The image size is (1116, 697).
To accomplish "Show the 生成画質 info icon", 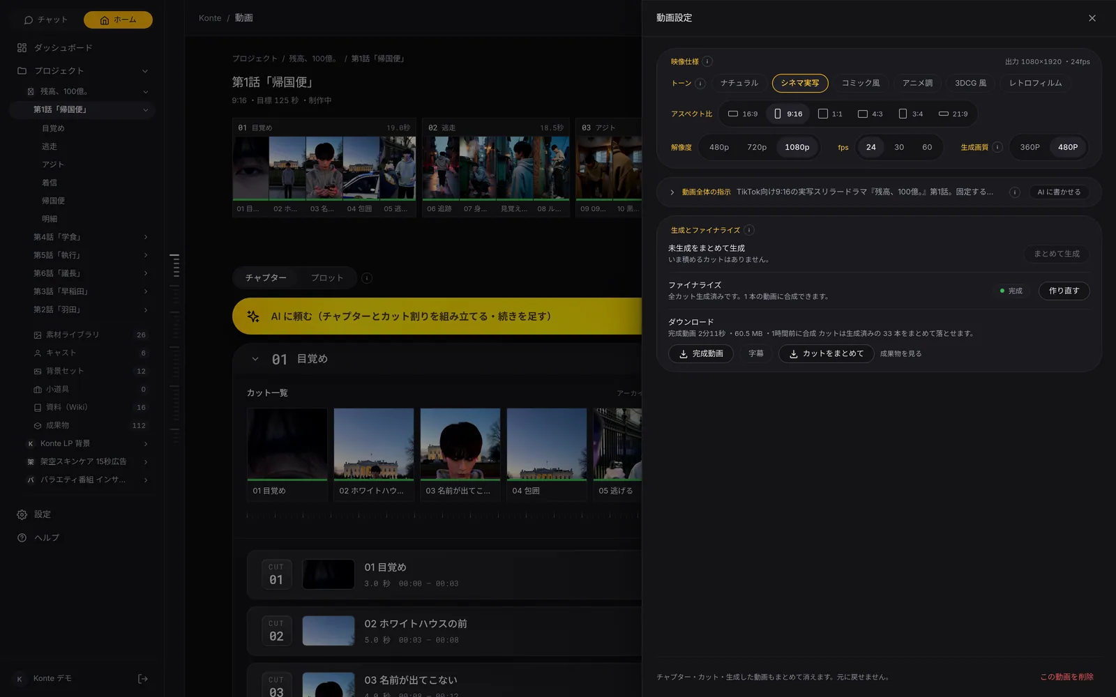I will [997, 147].
